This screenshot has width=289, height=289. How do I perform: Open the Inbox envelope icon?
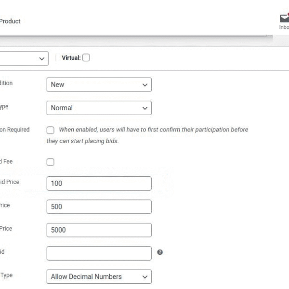(284, 19)
